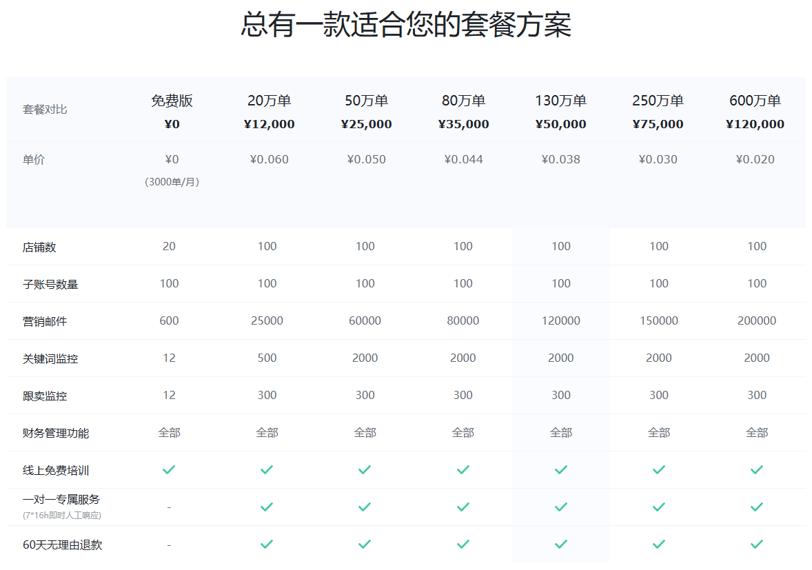Click the dash for 一对一专属服务 under 免费版
Image resolution: width=812 pixels, height=570 pixels.
pyautogui.click(x=169, y=508)
